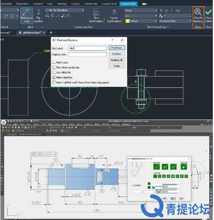Image resolution: width=214 pixels, height=220 pixels.
Task: Add a new drawing tab with plus icon
Action: 51,33
